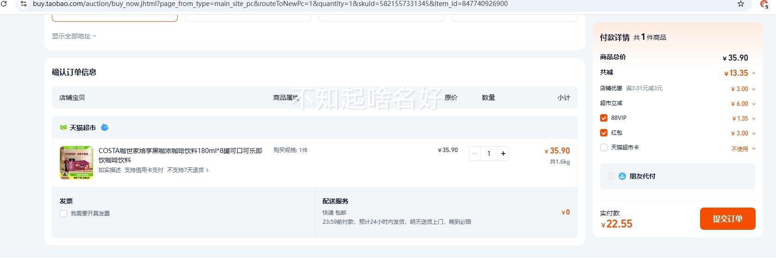Edit the quantity field showing 1
776x258 pixels.
click(489, 154)
